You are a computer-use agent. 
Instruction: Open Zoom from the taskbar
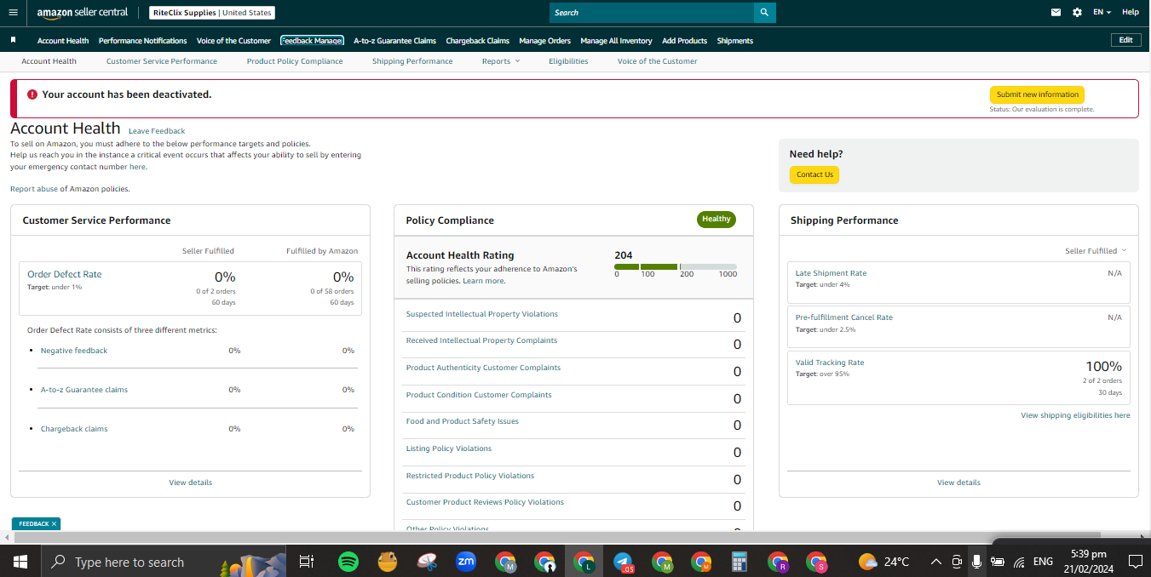point(466,562)
